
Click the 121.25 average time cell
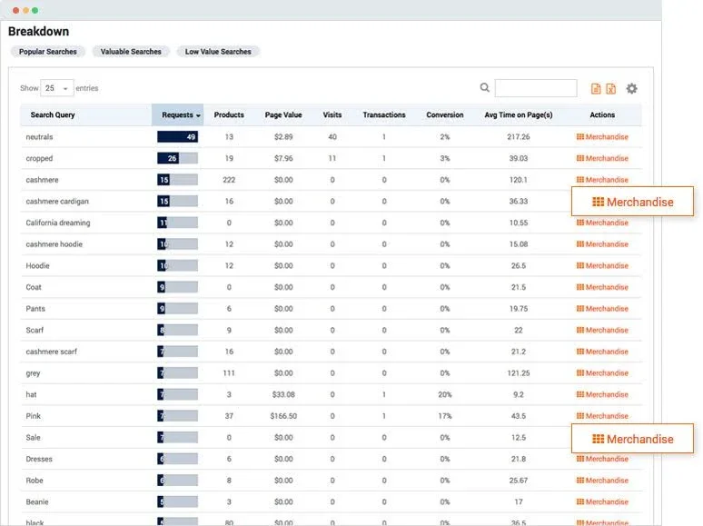[x=519, y=373]
